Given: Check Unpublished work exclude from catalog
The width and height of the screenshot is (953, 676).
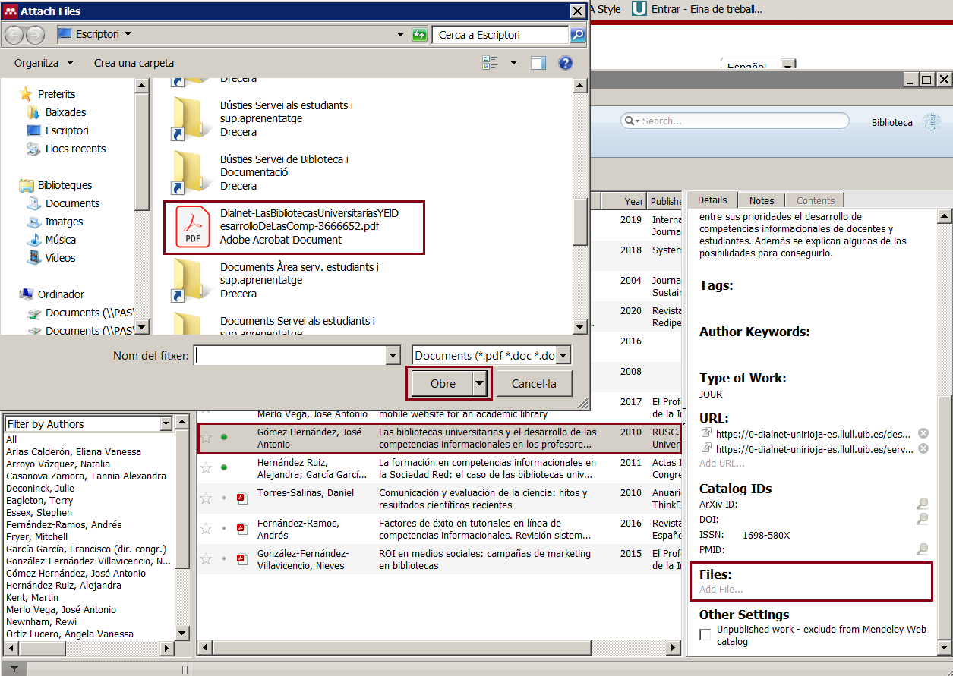Looking at the screenshot, I should (705, 634).
